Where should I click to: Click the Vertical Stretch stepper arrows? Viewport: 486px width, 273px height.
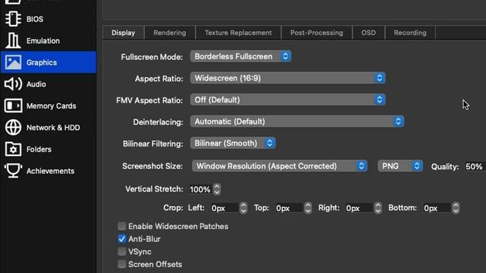(x=217, y=189)
